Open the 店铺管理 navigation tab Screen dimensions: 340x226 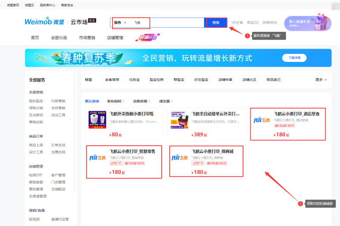(x=115, y=38)
